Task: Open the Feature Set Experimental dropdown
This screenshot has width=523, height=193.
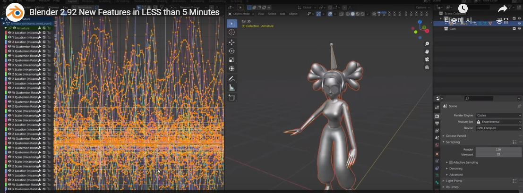Action: [498, 122]
